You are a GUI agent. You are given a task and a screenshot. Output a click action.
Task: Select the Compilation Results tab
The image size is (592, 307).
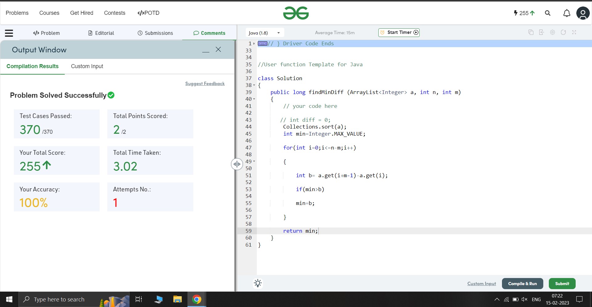[x=32, y=66]
